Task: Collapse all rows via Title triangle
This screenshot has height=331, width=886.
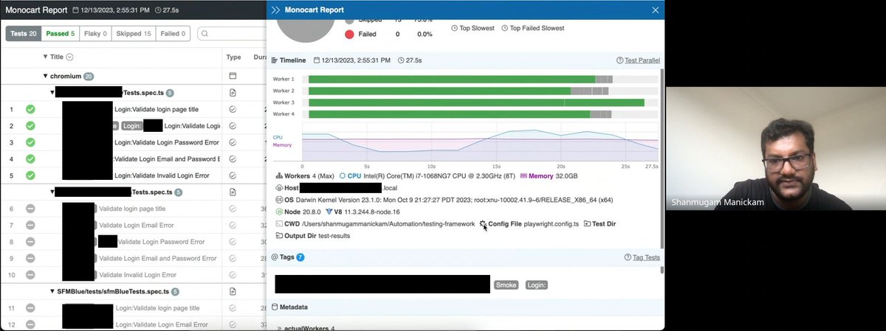Action: tap(45, 57)
